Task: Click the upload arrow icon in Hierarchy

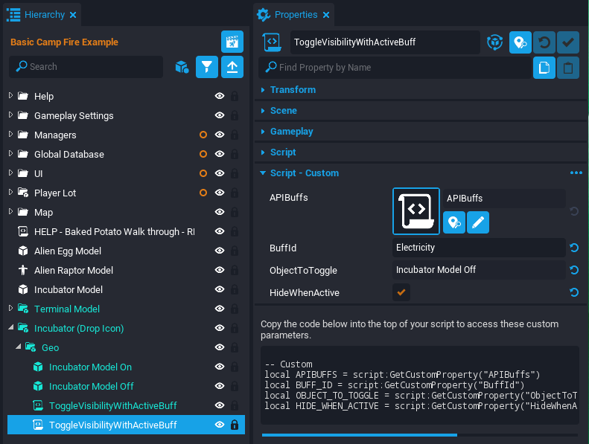Action: point(232,67)
